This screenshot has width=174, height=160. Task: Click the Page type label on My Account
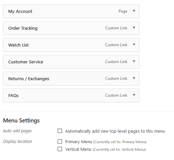123,11
